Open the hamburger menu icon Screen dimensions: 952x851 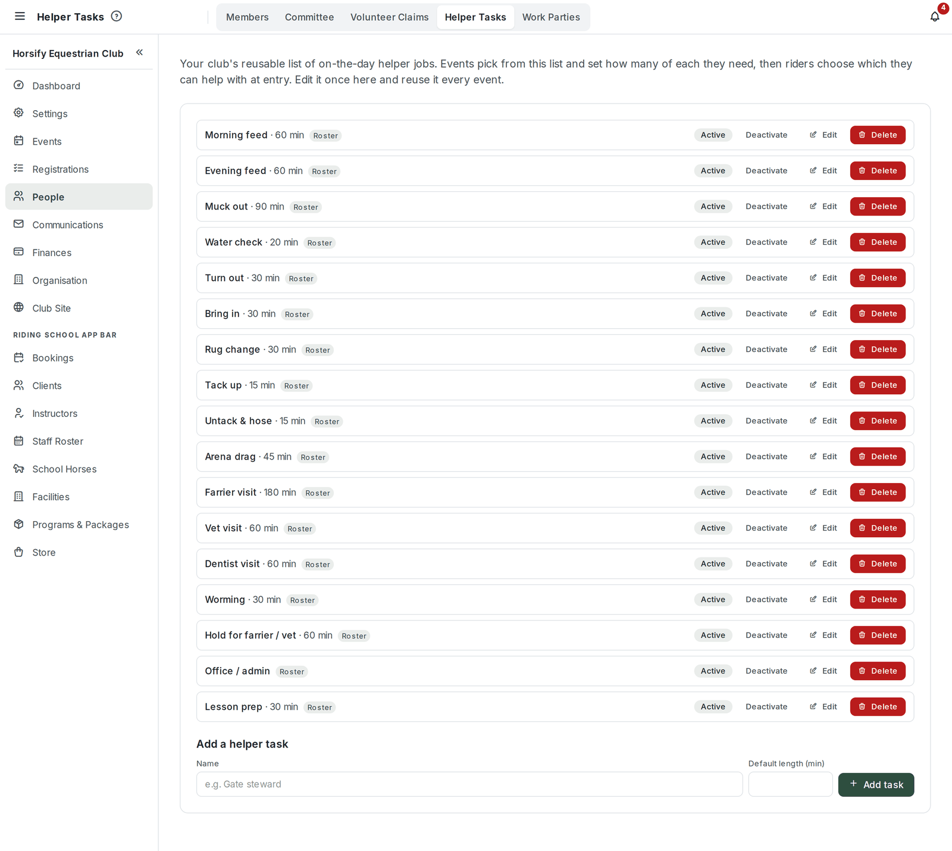point(20,17)
